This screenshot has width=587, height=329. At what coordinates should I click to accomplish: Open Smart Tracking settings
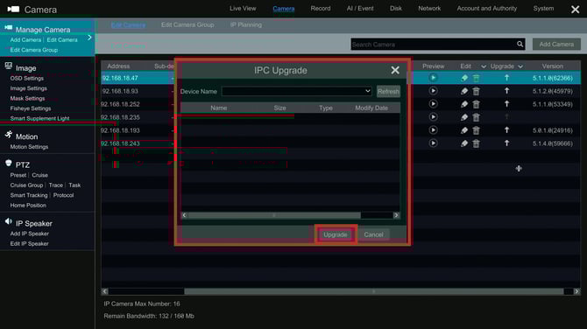pyautogui.click(x=29, y=195)
